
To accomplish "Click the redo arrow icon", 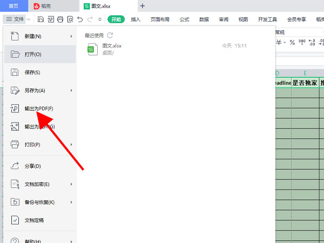I will point(90,19).
